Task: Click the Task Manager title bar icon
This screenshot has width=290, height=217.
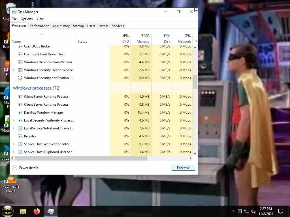Action: click(x=14, y=12)
